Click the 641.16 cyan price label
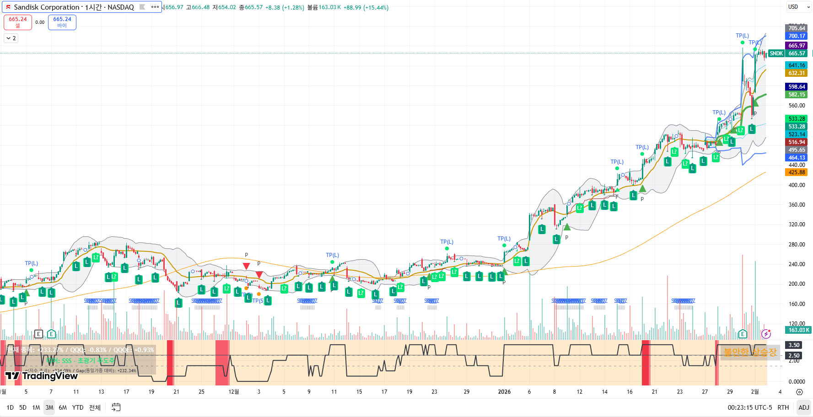Viewport: 813px width, 417px height. (x=797, y=65)
